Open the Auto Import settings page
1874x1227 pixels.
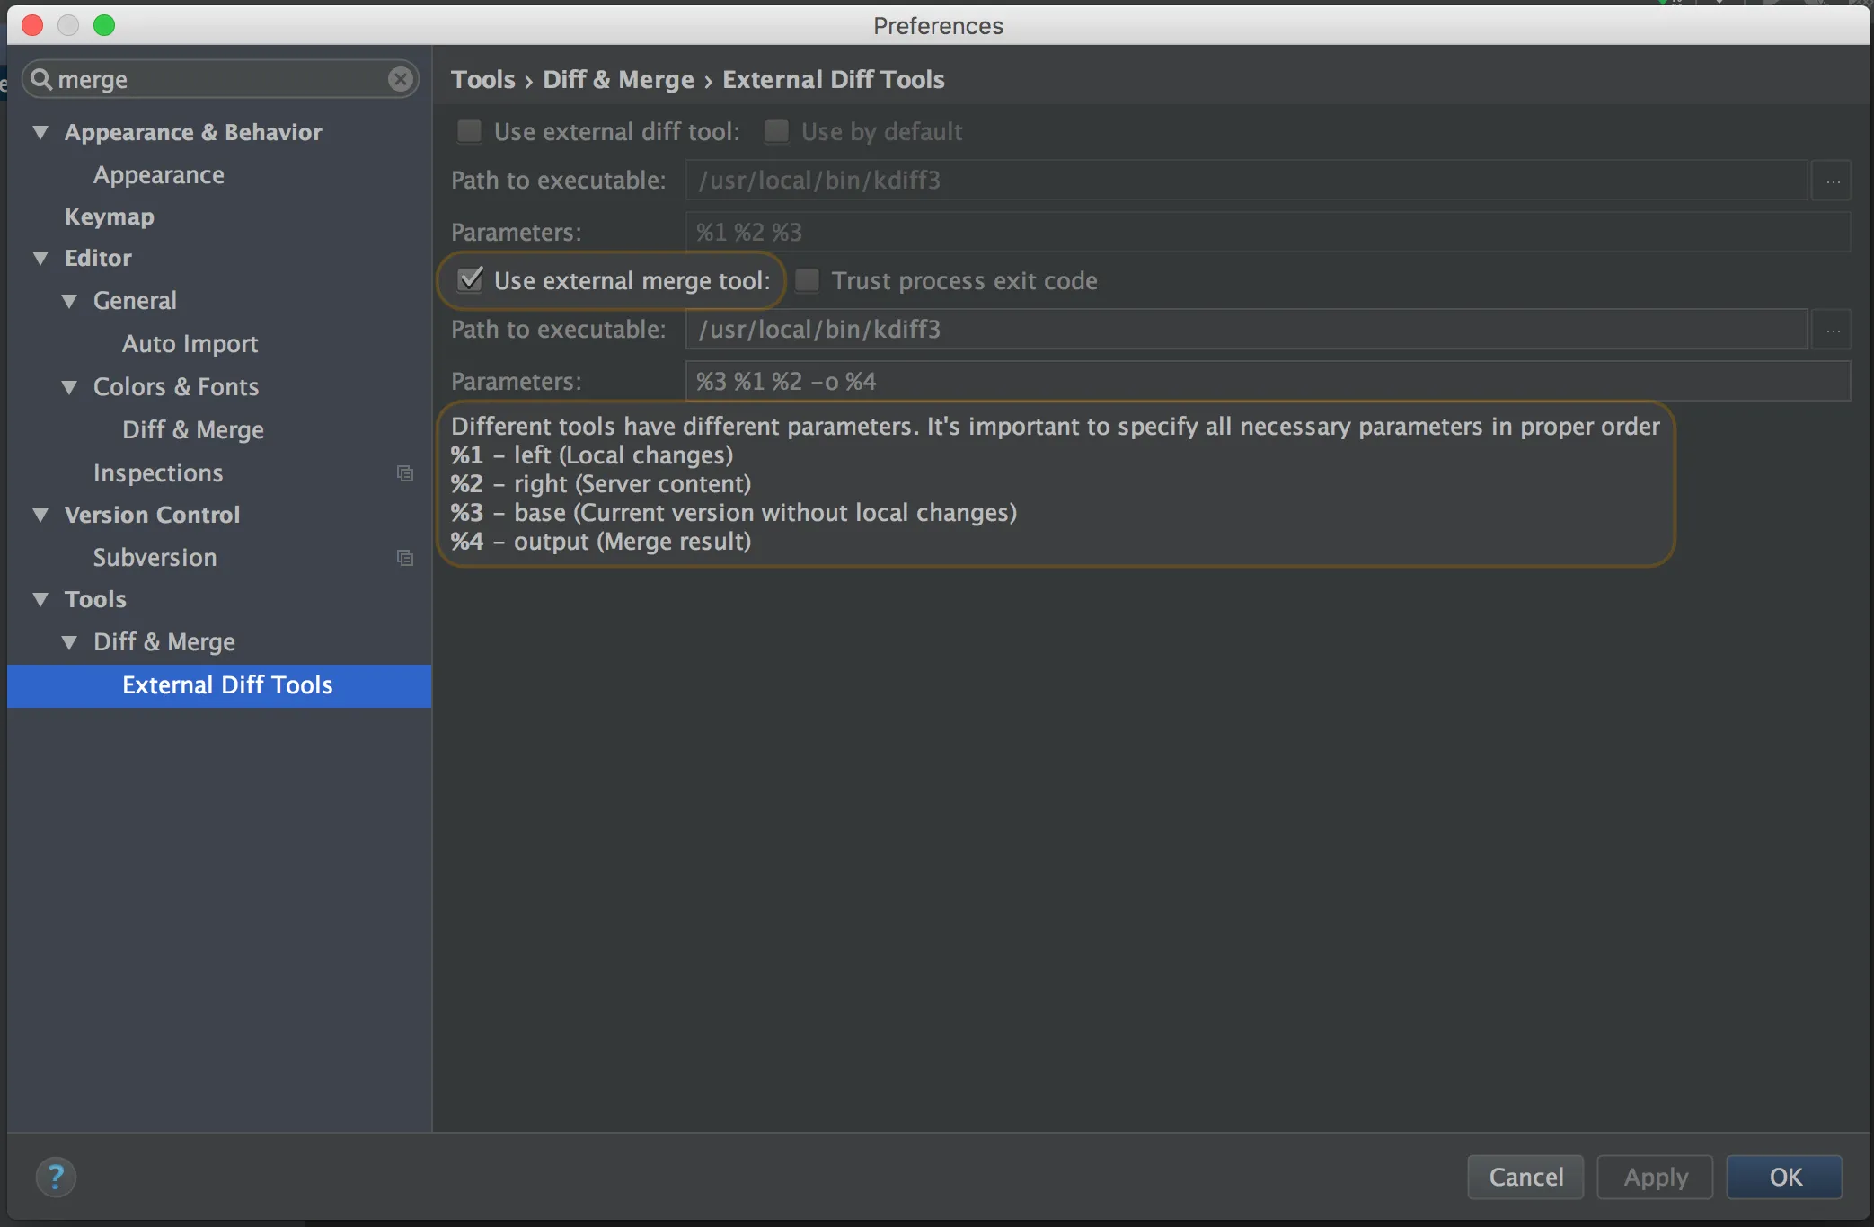coord(190,344)
